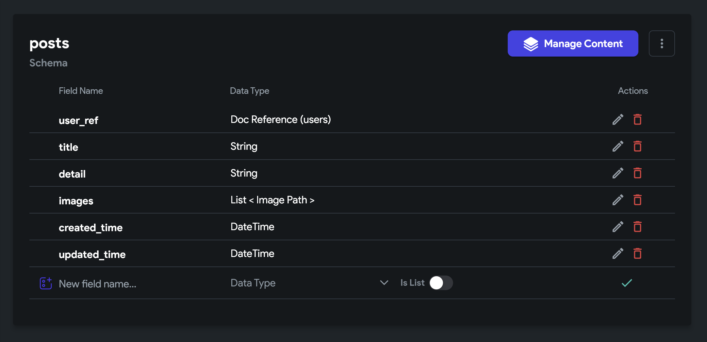Image resolution: width=707 pixels, height=342 pixels.
Task: Confirm new field with green checkmark
Action: point(627,283)
